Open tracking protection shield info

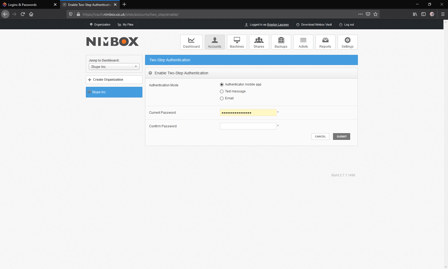click(x=71, y=14)
